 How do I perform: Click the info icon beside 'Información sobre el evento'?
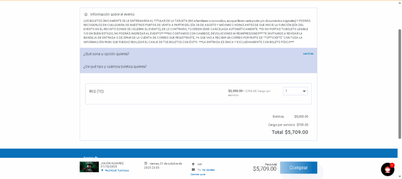[x=86, y=15]
